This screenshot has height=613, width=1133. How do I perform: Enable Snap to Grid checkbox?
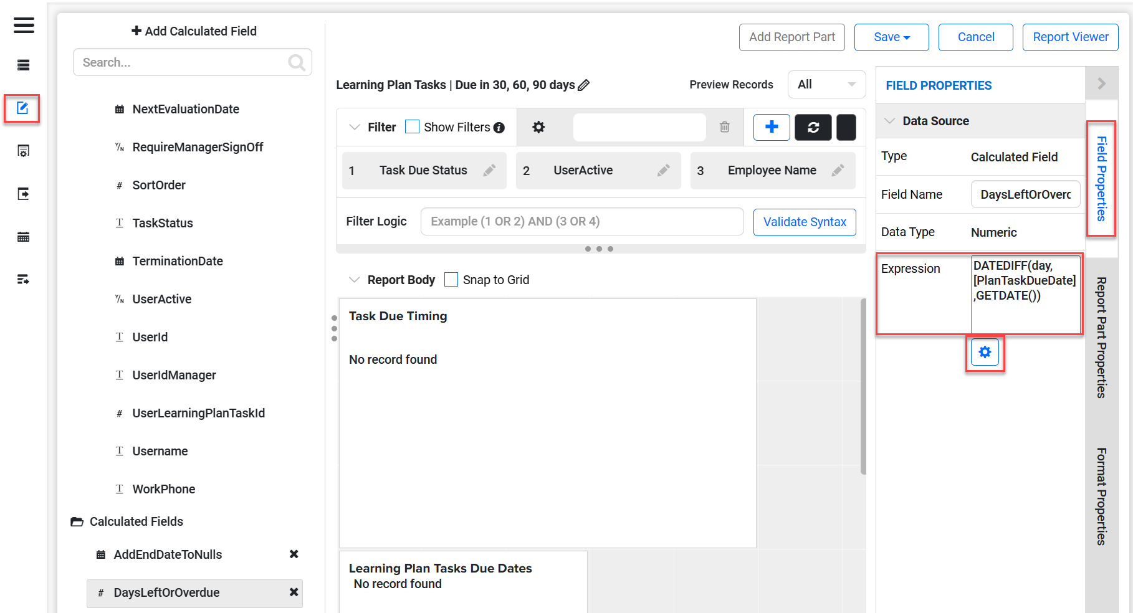click(x=451, y=279)
